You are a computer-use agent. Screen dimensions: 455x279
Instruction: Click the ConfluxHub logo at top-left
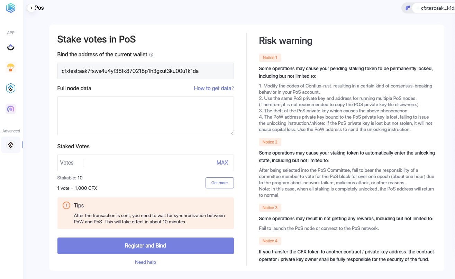pos(11,8)
